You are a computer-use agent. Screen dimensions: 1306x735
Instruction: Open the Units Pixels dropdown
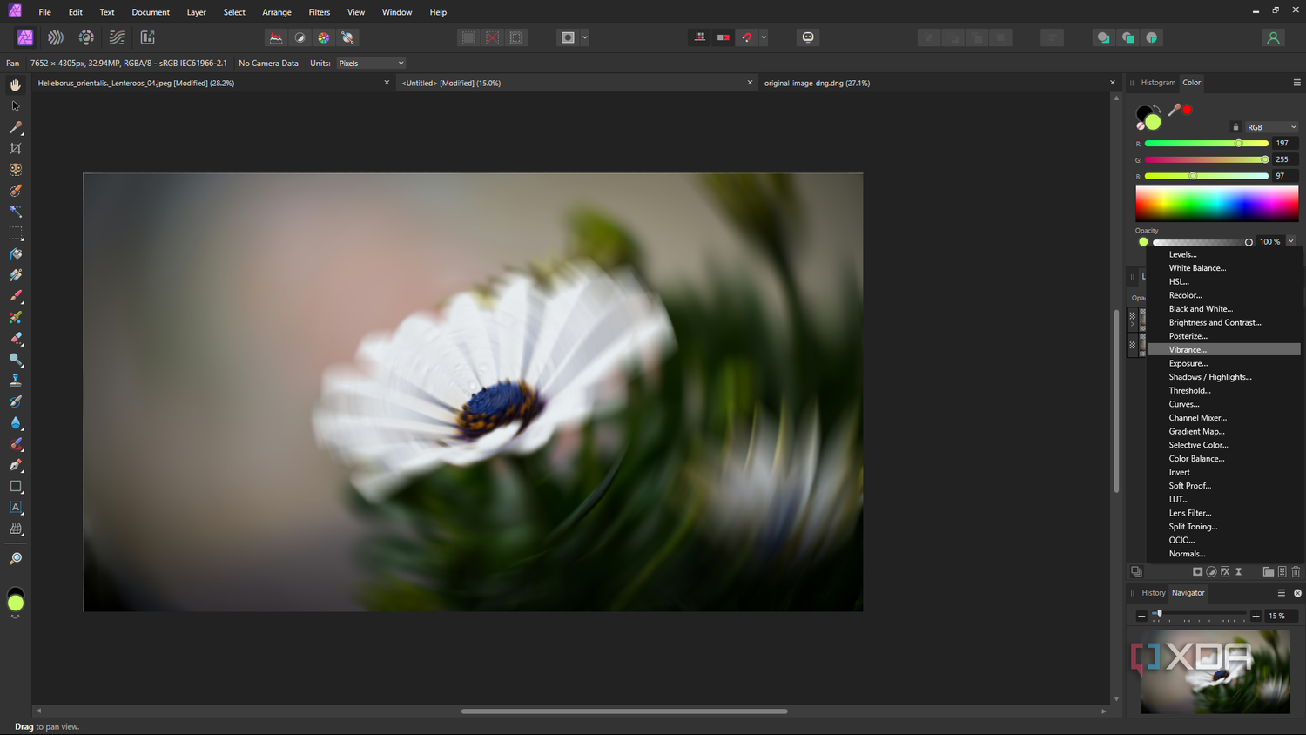pos(372,64)
